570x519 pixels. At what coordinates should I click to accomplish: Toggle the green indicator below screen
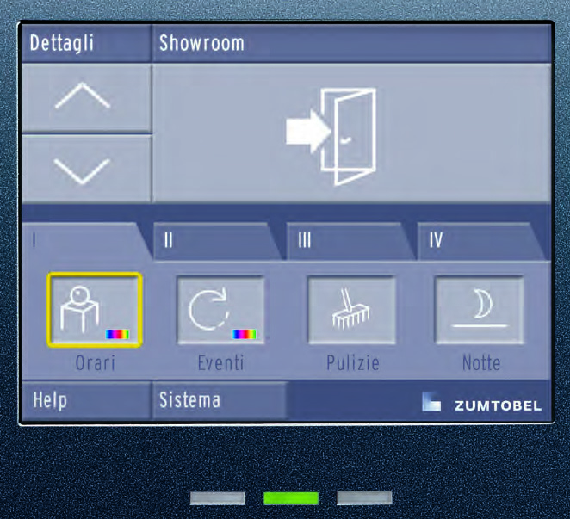pyautogui.click(x=291, y=498)
